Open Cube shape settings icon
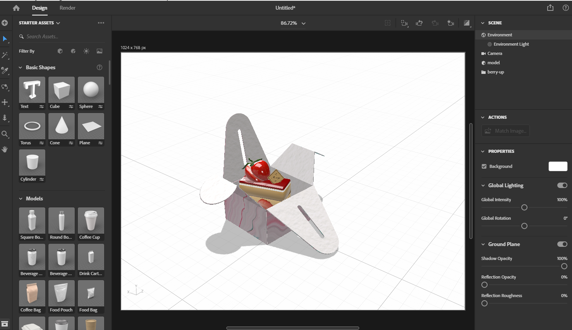The width and height of the screenshot is (572, 330). tap(71, 106)
